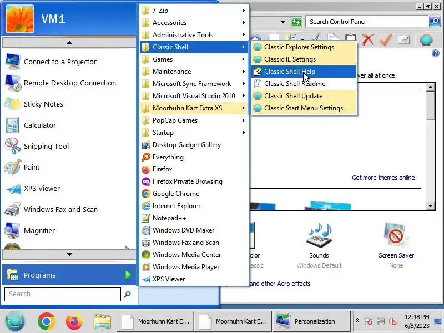Open Classic IE Settings

point(304,59)
